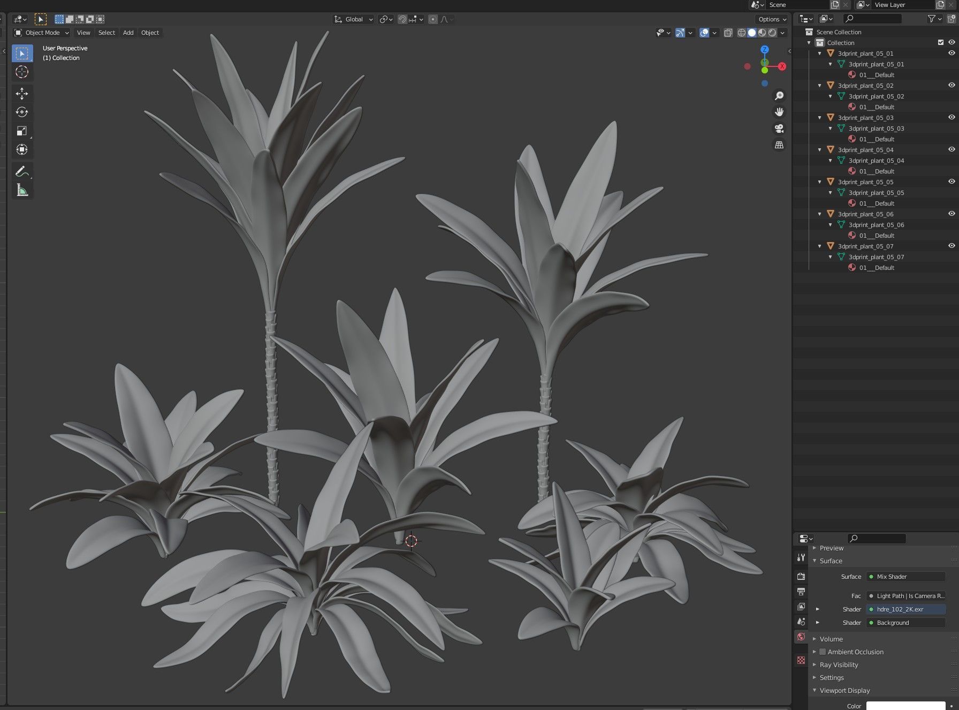
Task: Expand the Preview panel
Action: (831, 548)
